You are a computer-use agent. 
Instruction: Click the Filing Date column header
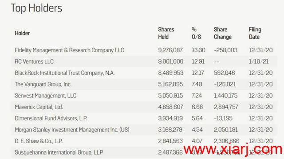255,33
